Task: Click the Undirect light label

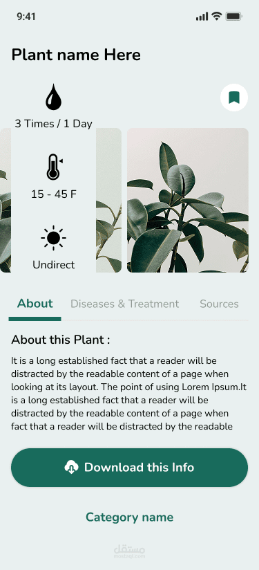Action: pos(54,265)
